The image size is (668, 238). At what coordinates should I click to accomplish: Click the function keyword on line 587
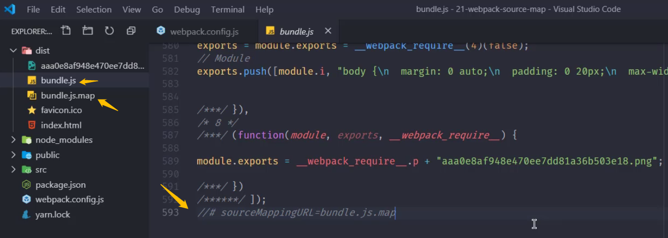point(261,135)
